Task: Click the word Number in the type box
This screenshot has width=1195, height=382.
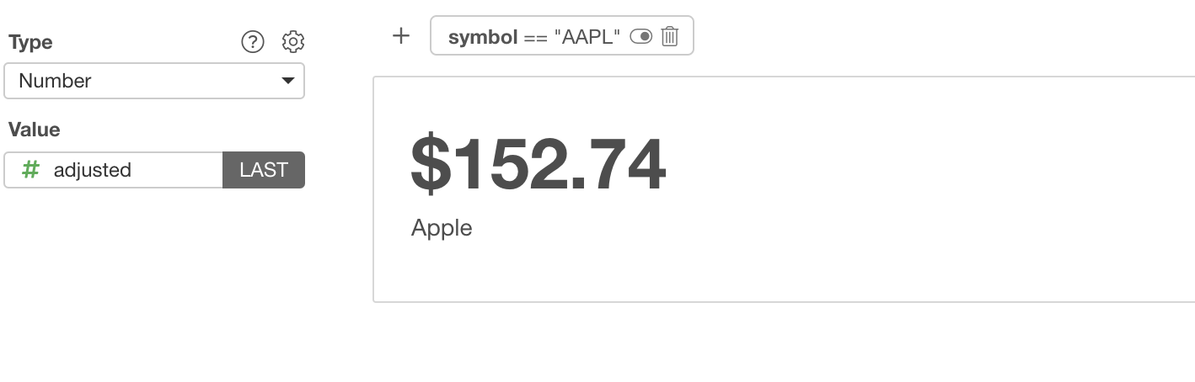Action: (x=55, y=82)
